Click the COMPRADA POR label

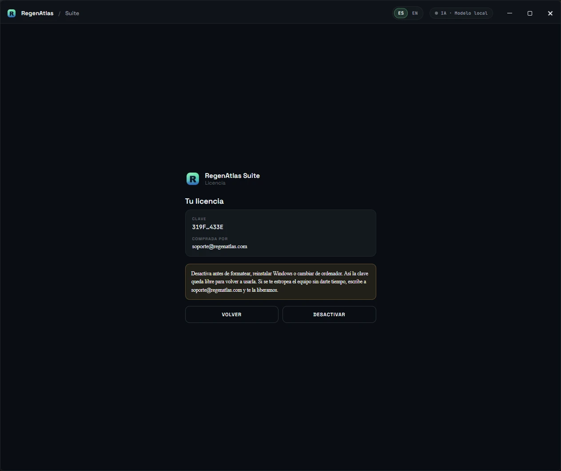pyautogui.click(x=210, y=239)
